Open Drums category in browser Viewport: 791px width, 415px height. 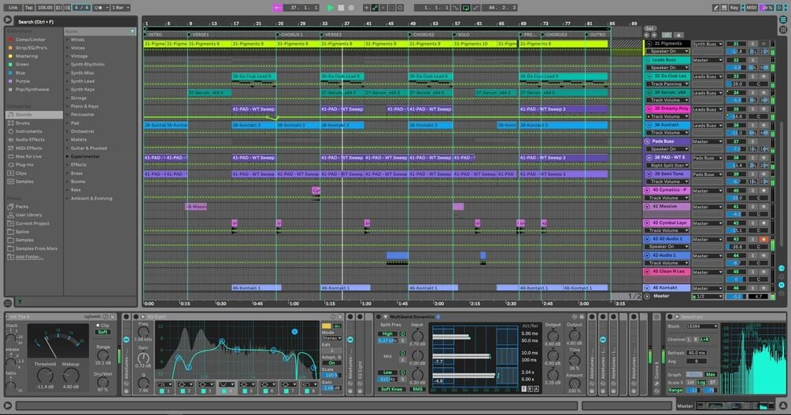click(x=23, y=123)
